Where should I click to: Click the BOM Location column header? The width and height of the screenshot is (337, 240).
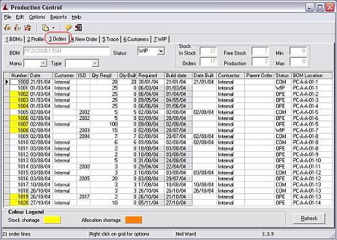point(312,75)
